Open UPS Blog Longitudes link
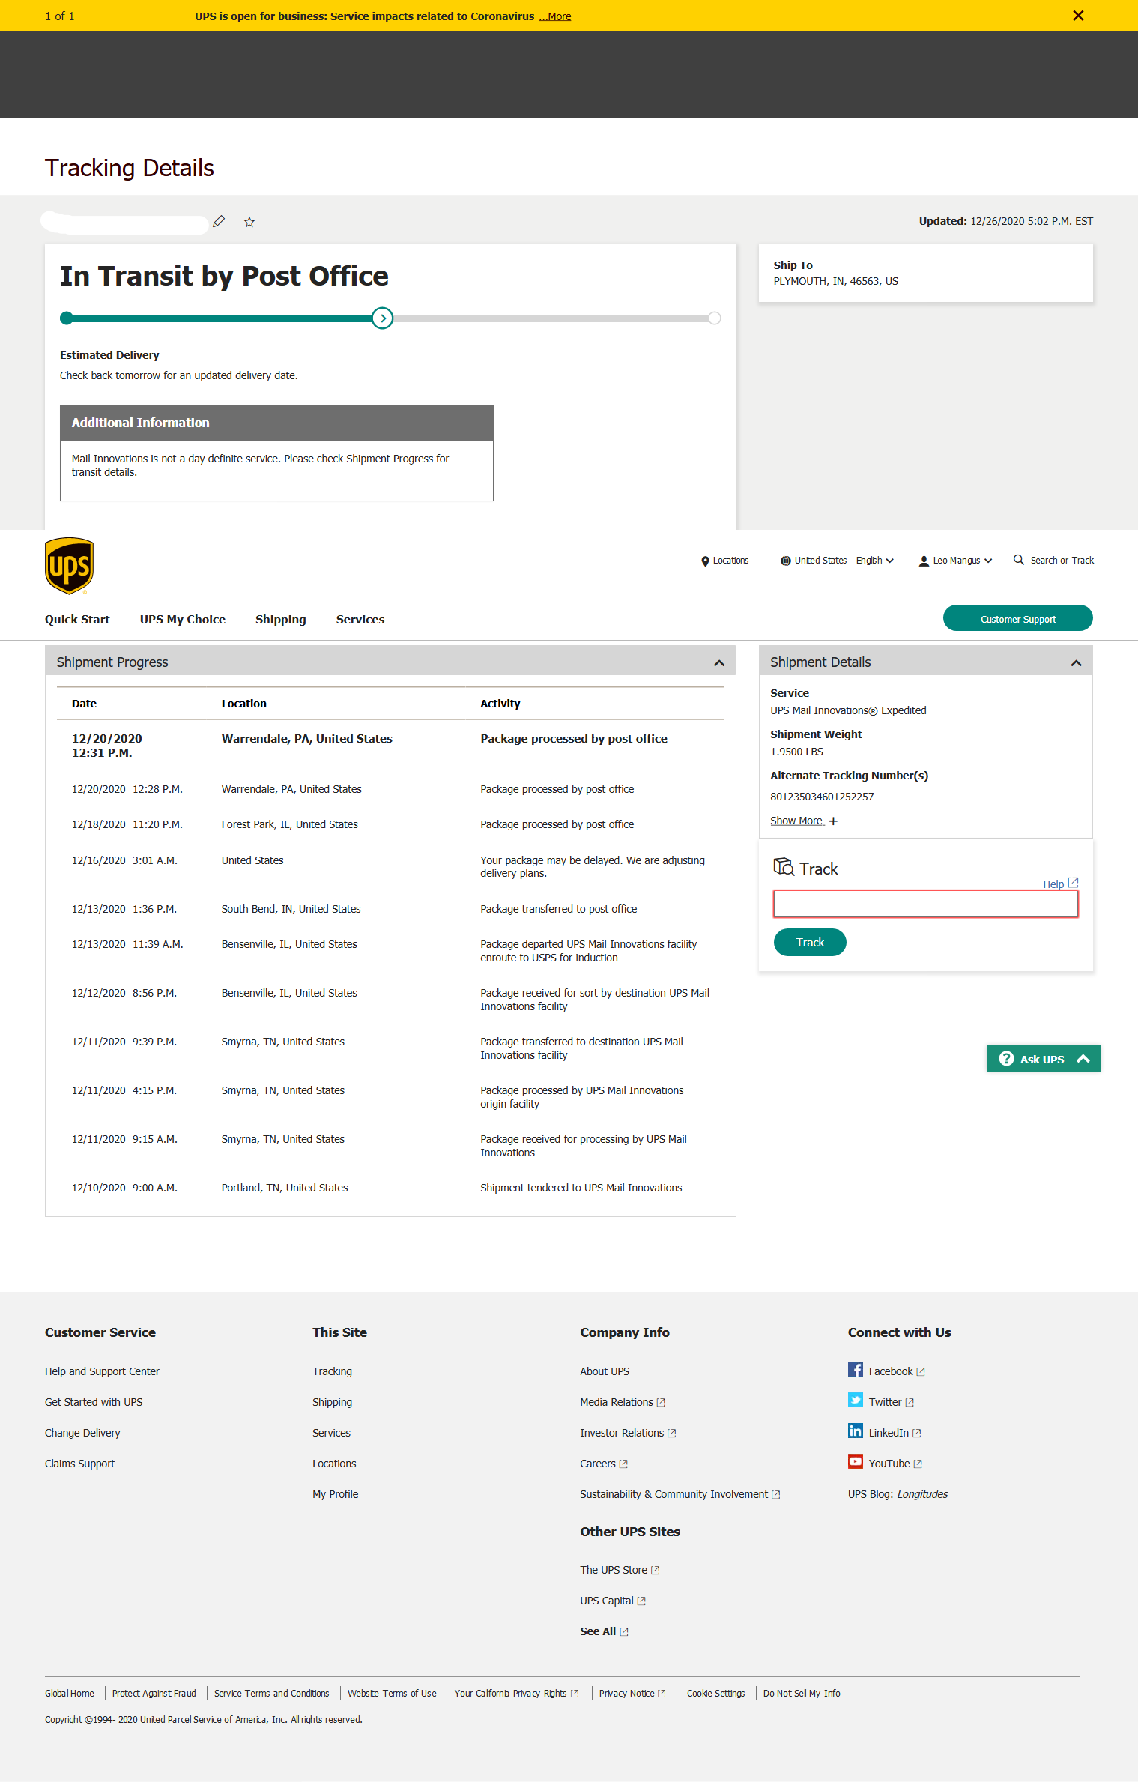Screen dimensions: 1138x1782 [x=898, y=1494]
